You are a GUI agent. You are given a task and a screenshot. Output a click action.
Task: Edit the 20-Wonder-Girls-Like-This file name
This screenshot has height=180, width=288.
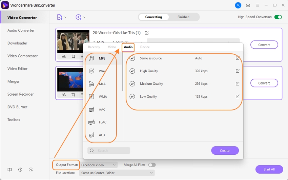point(147,33)
